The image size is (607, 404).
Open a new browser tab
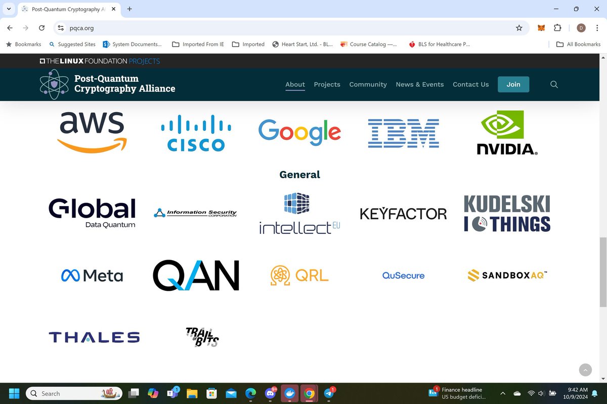coord(129,9)
